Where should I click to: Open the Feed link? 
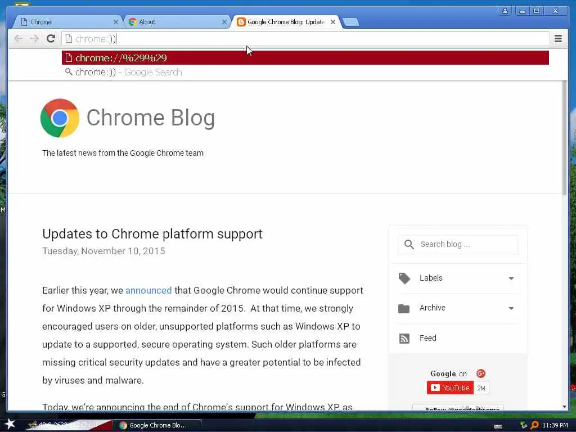coord(428,338)
